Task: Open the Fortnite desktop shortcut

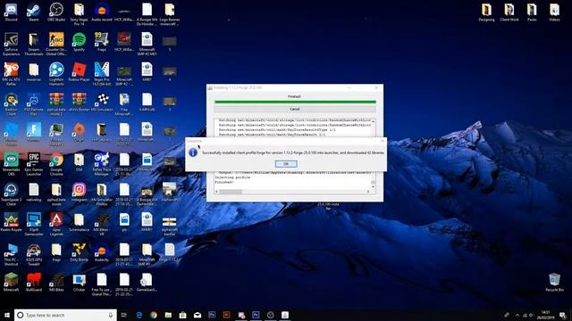Action: [x=34, y=133]
